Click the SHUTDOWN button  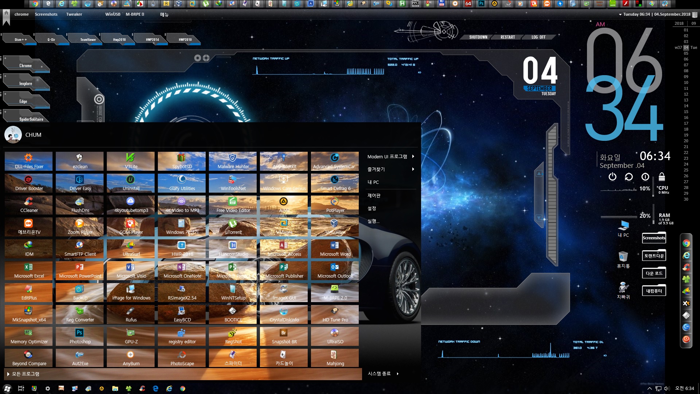pos(478,37)
